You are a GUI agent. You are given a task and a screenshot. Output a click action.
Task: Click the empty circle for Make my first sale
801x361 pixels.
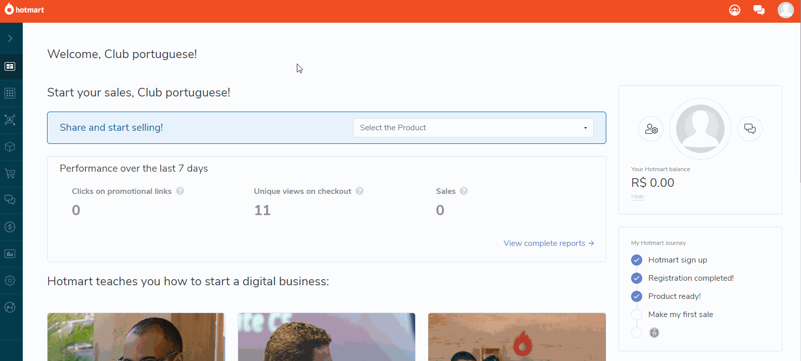pyautogui.click(x=637, y=315)
